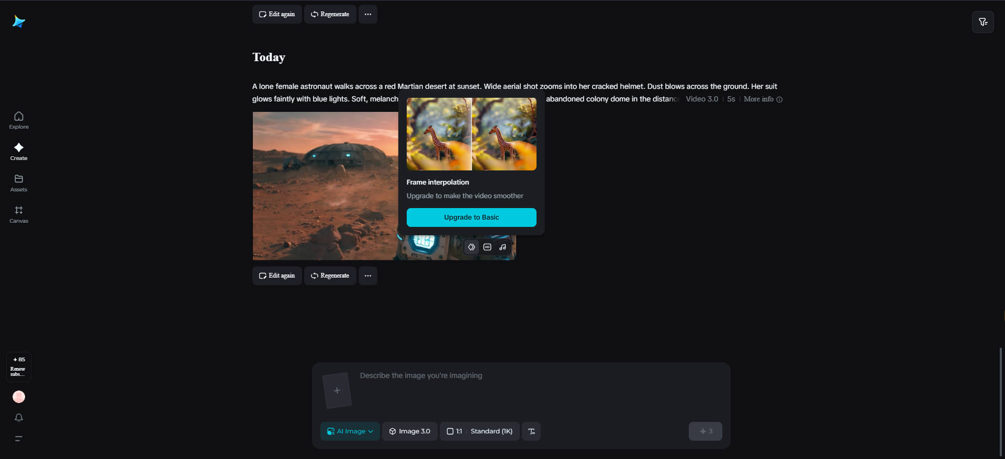Click the giraffe frame interpolation preview image
The image size is (1005, 459).
click(472, 134)
